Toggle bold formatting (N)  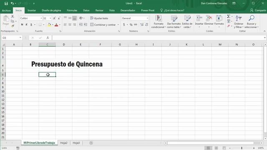click(x=22, y=25)
